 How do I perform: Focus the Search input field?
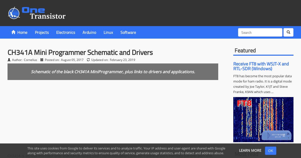(260, 32)
